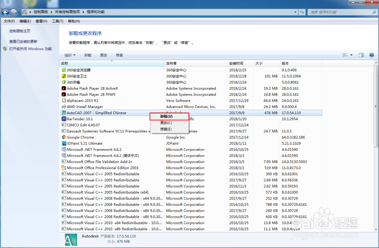This screenshot has width=379, height=248.
Task: Open the help question mark icon
Action: tap(371, 55)
